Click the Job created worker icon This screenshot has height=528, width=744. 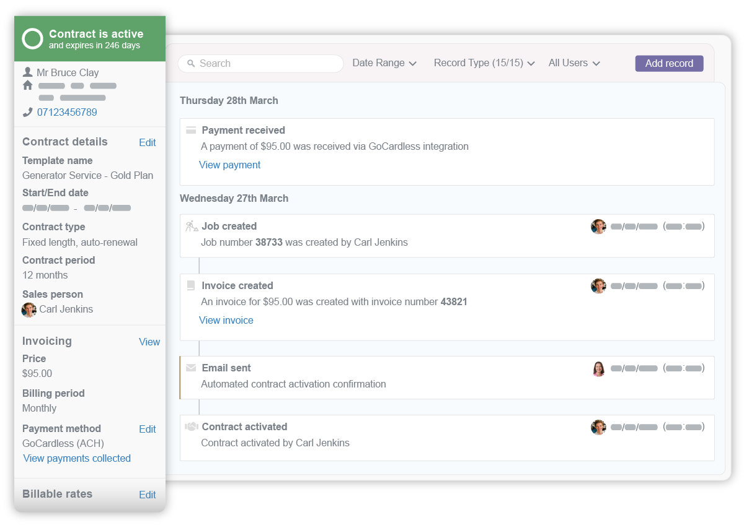click(192, 227)
